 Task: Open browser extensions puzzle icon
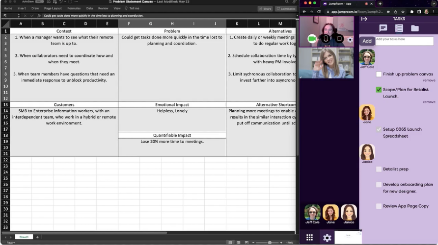412,12
